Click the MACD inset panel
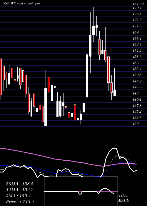Screen dimensions: 147x206 coord(81,191)
